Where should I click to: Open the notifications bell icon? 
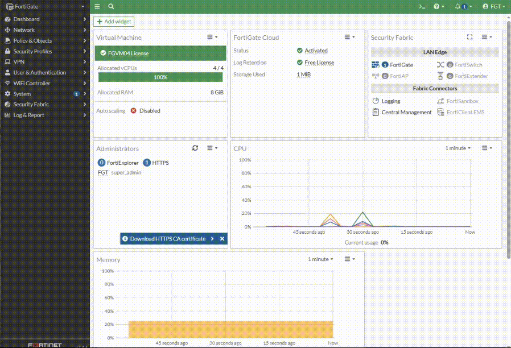pos(458,6)
